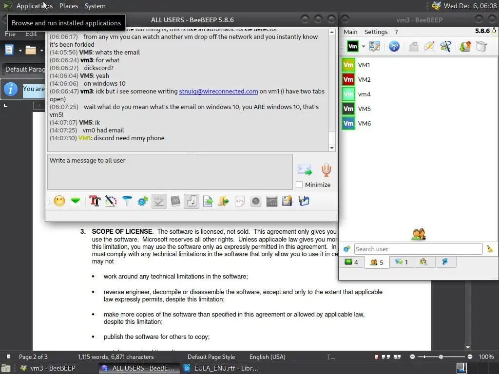This screenshot has height=374, width=499.
Task: Open the chat font selection icon
Action: (95, 201)
